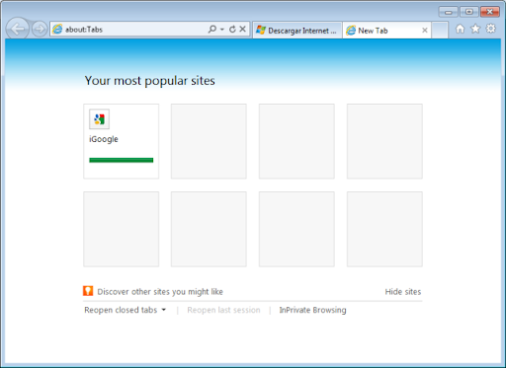Open the Home page icon
506x368 pixels.
click(460, 30)
